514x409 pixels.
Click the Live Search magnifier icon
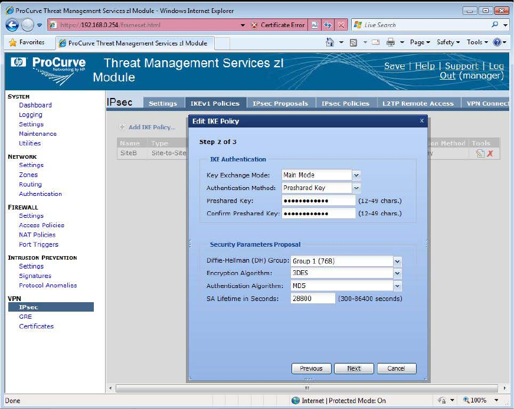(x=495, y=25)
